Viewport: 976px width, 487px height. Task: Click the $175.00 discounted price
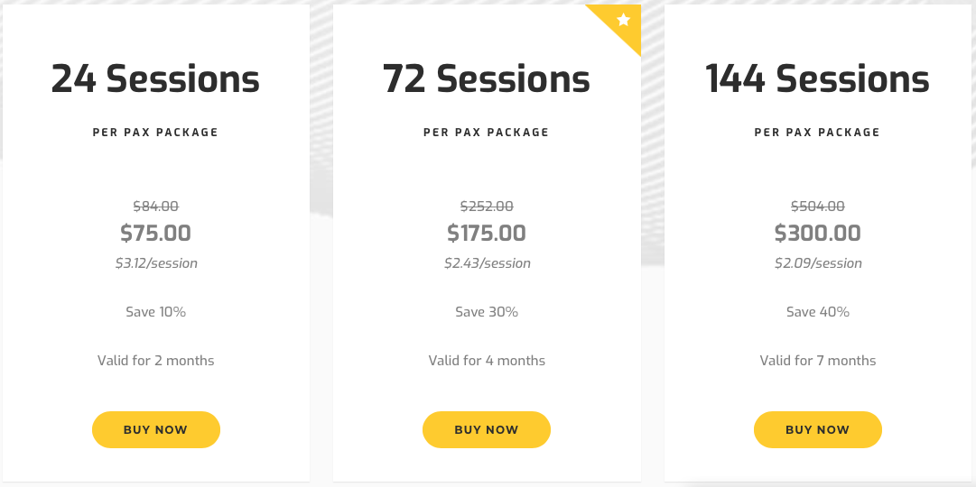point(487,234)
